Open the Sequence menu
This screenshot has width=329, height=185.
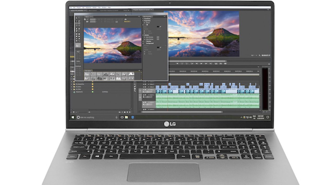[89, 7]
